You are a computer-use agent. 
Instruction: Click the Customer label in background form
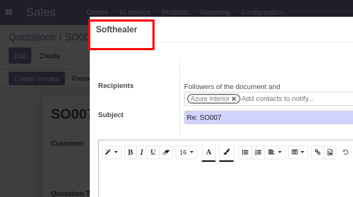pos(67,144)
